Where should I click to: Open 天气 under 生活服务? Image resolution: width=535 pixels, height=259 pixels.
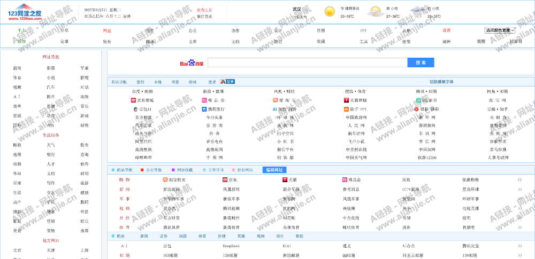pyautogui.click(x=51, y=145)
